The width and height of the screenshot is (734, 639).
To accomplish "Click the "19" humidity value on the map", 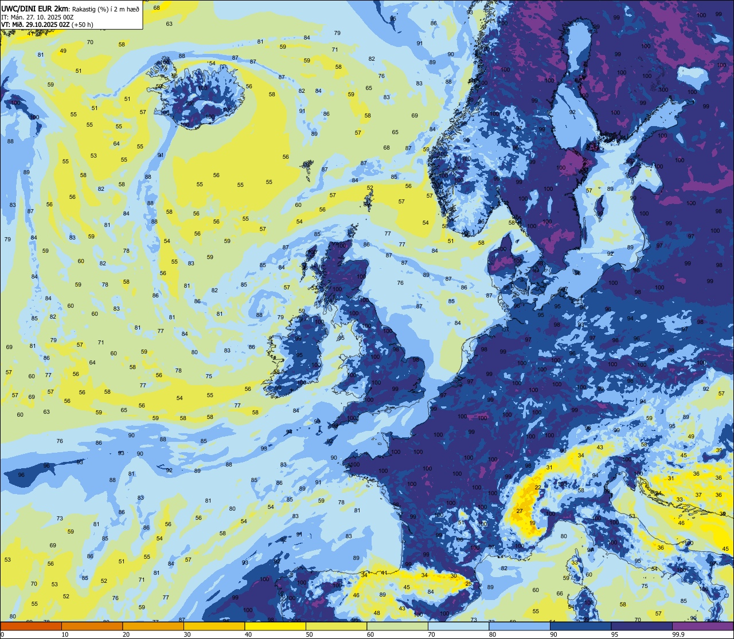I will 533,523.
